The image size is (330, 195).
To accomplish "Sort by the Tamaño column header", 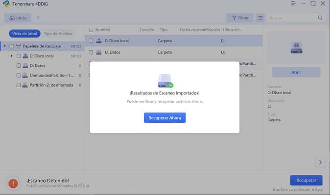I will (147, 30).
